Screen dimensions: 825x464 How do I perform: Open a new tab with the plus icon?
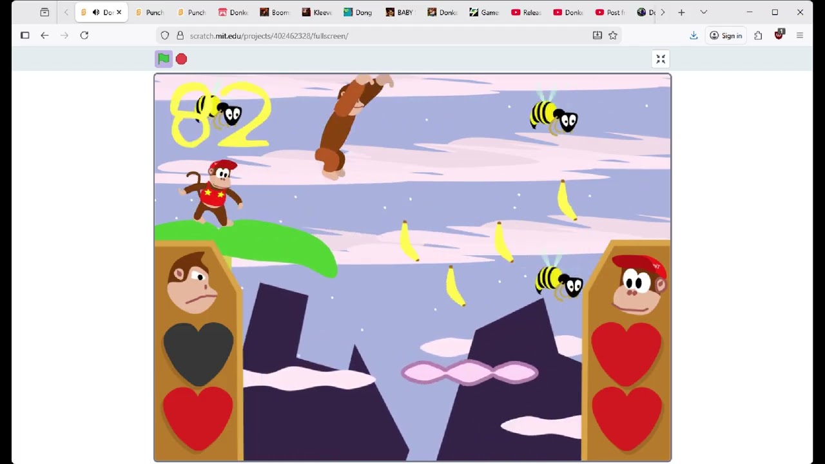pos(681,12)
